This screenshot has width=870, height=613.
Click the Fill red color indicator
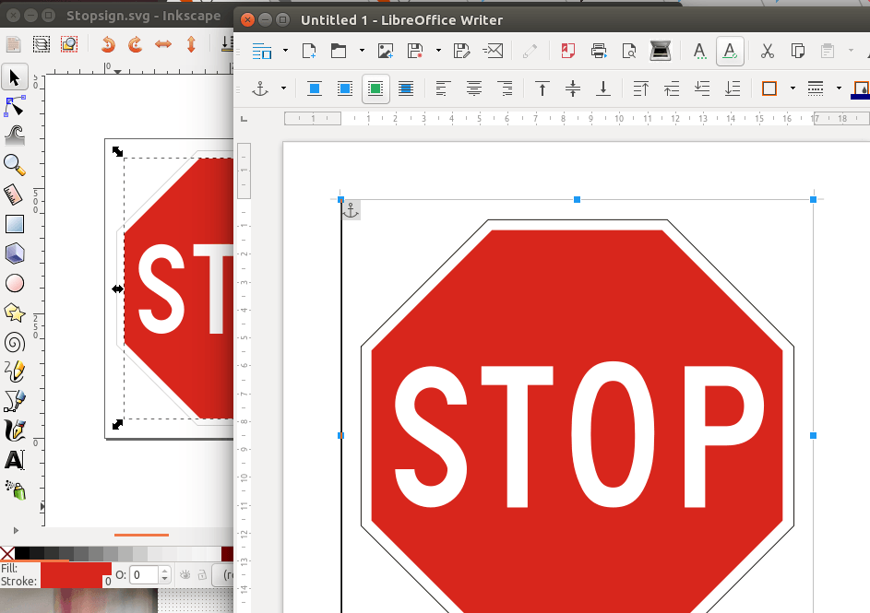76,574
